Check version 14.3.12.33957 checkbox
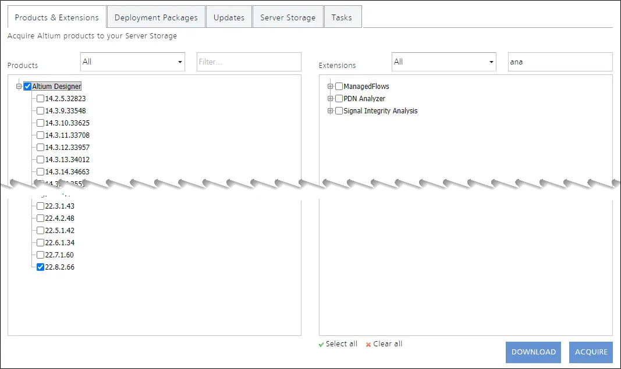This screenshot has width=621, height=369. pyautogui.click(x=40, y=148)
